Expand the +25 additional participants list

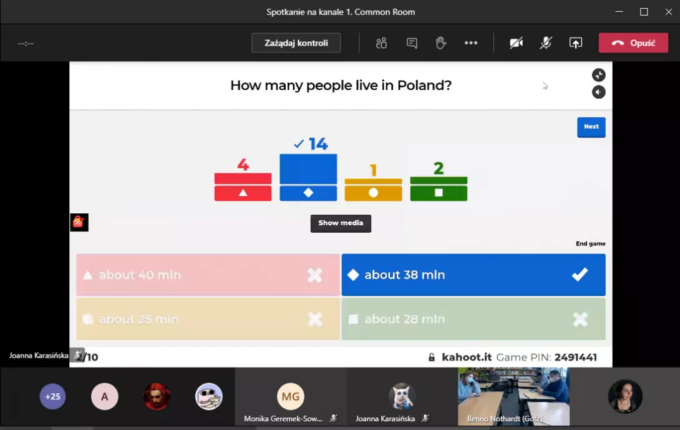coord(52,396)
